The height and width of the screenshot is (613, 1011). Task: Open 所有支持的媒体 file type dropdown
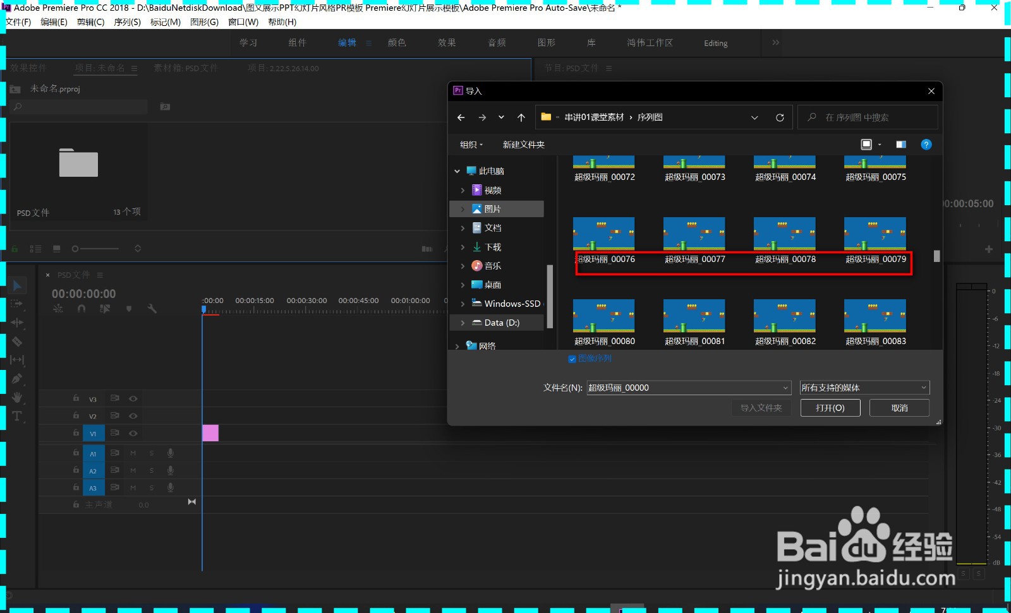tap(864, 388)
